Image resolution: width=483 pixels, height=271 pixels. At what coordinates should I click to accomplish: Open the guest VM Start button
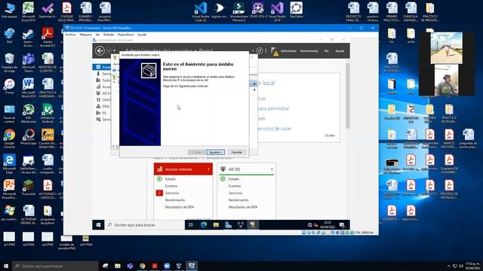click(98, 225)
